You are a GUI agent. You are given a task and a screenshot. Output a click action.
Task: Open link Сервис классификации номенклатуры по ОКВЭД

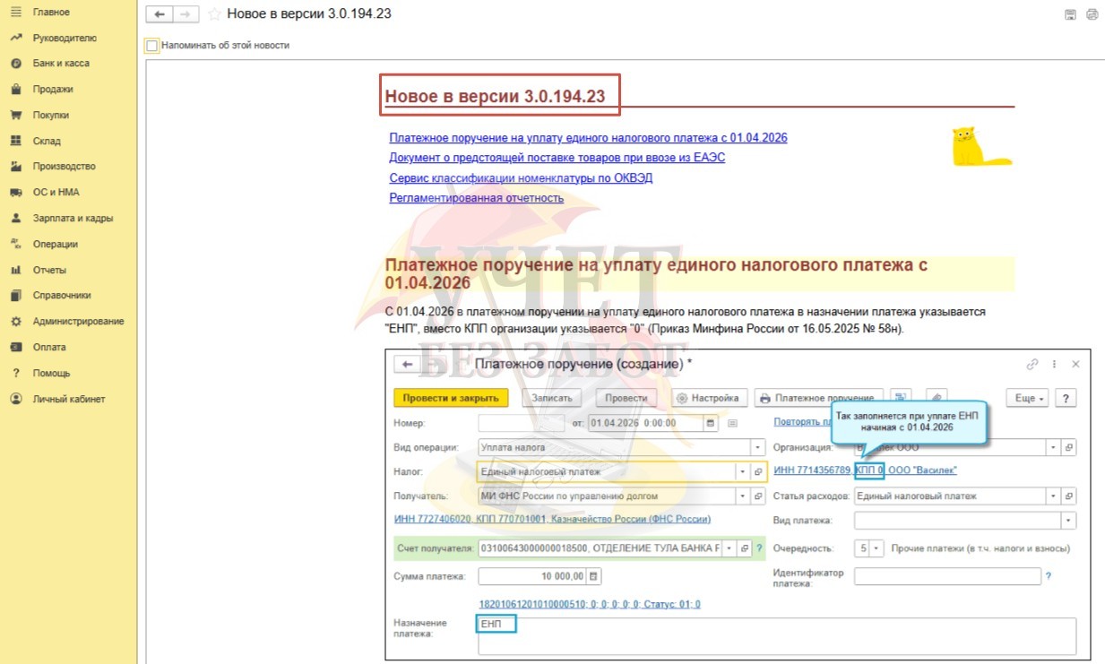point(521,177)
